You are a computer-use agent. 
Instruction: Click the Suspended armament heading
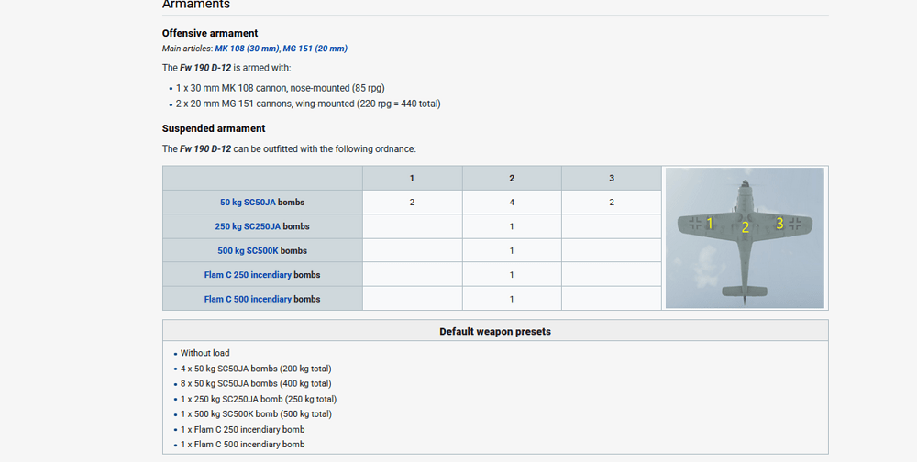tap(214, 128)
